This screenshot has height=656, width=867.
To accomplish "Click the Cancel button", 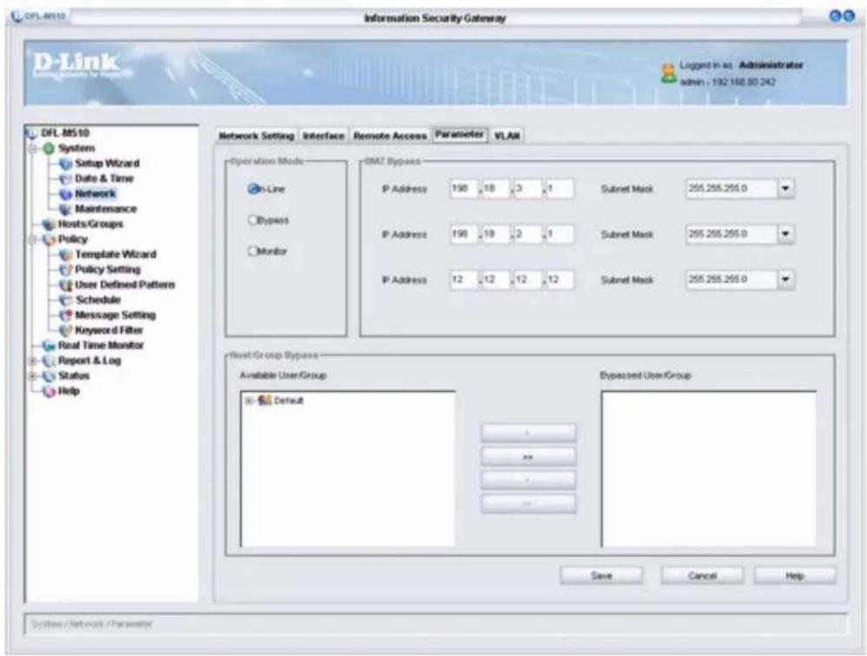I will point(702,575).
